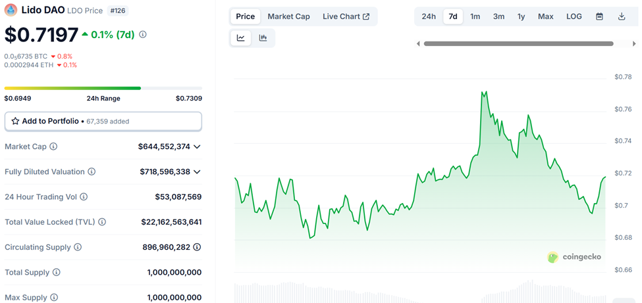Select the candlestick chart view icon

pos(263,38)
